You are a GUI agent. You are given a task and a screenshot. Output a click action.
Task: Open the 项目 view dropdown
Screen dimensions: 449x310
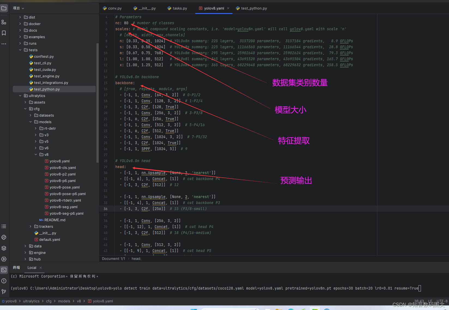(19, 8)
